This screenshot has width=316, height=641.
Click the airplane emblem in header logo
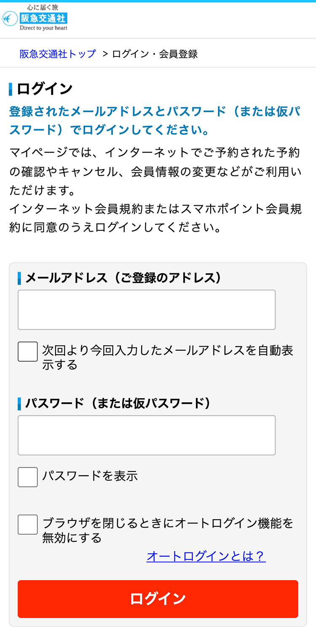click(x=9, y=19)
